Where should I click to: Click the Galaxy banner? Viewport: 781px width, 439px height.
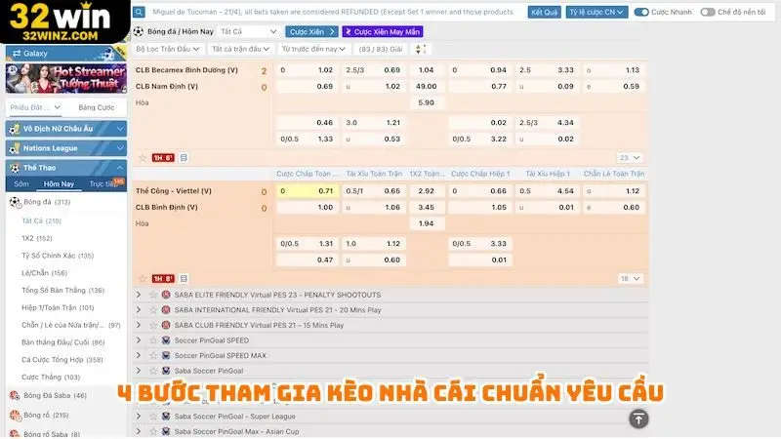click(x=65, y=54)
